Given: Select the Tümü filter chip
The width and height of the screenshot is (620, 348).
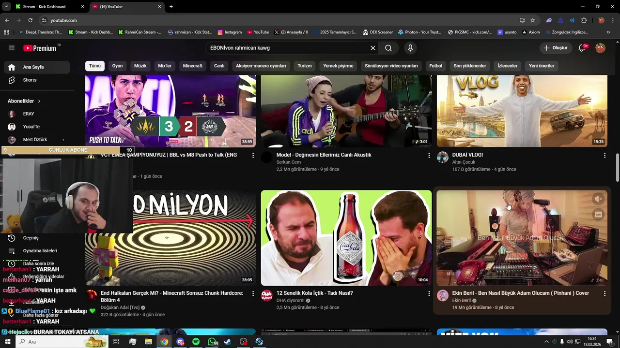Looking at the screenshot, I should click(x=95, y=66).
